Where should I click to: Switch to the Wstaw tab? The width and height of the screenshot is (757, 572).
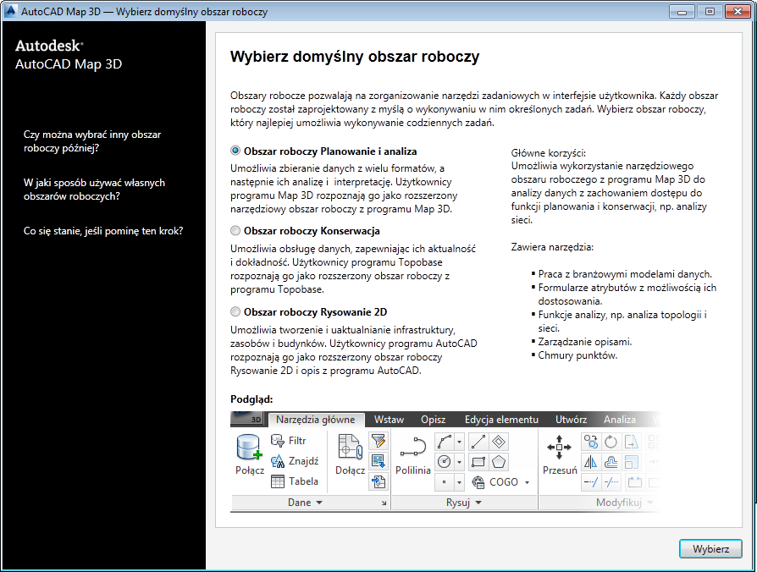(389, 420)
